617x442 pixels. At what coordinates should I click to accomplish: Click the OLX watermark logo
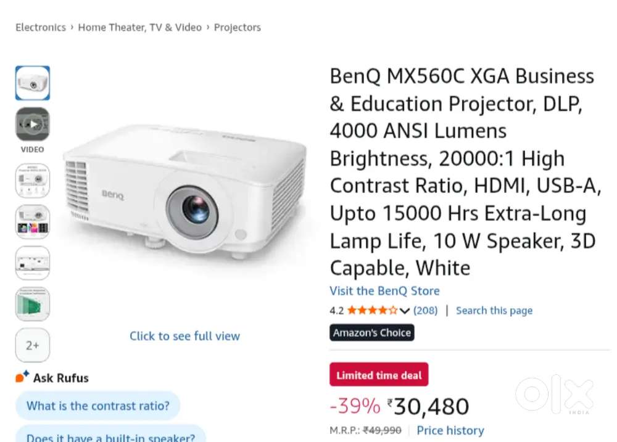[553, 394]
